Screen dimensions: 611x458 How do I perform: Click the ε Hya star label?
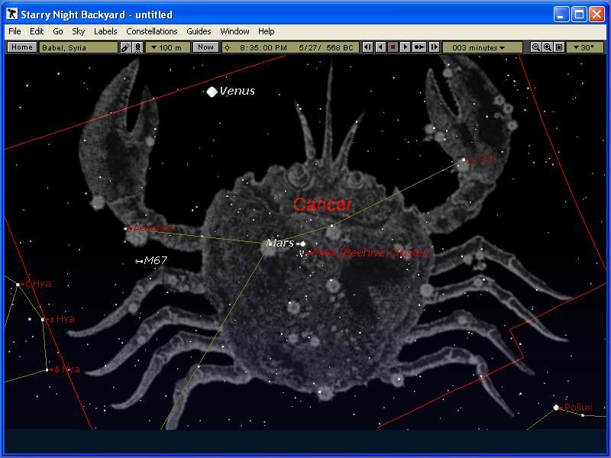63,319
